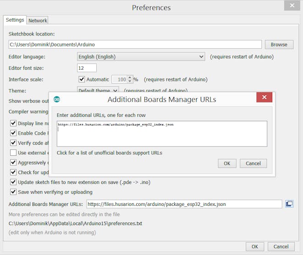
Task: Close the Additional Boards Manager URLs dialog
Action: (264, 97)
